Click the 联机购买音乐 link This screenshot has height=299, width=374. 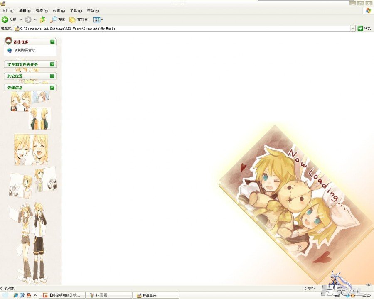[25, 50]
